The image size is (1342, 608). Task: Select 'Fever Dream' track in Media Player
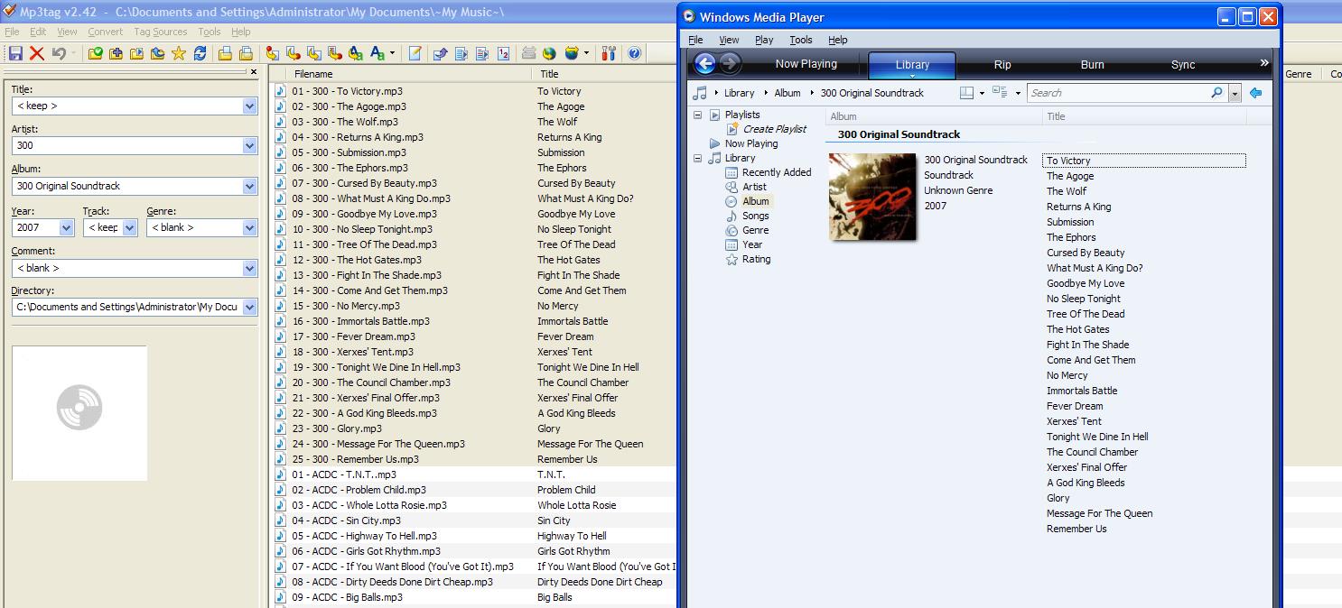pos(1075,406)
